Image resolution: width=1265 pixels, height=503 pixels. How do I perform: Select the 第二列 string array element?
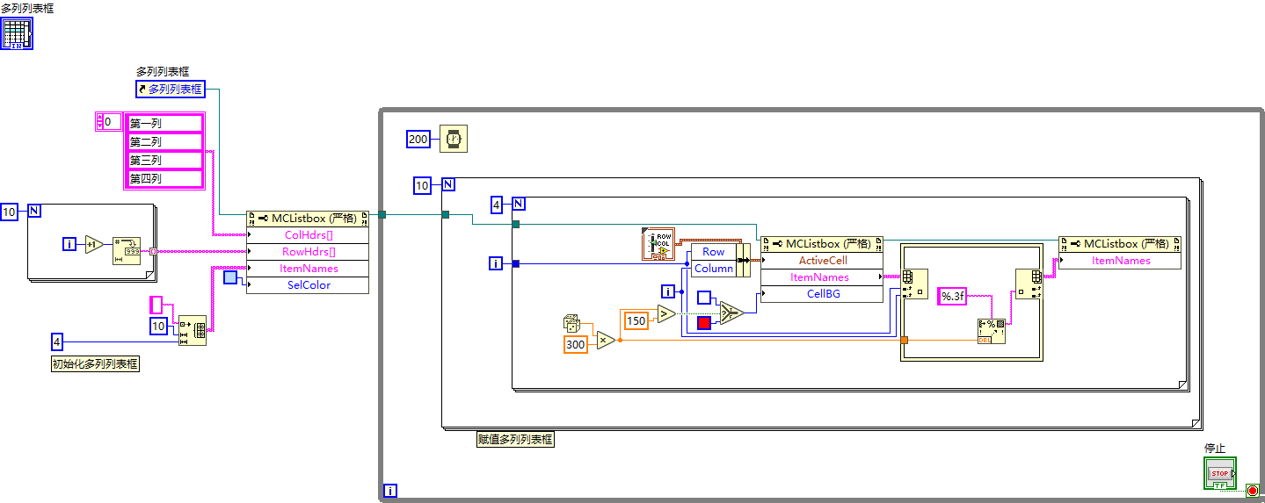(165, 141)
